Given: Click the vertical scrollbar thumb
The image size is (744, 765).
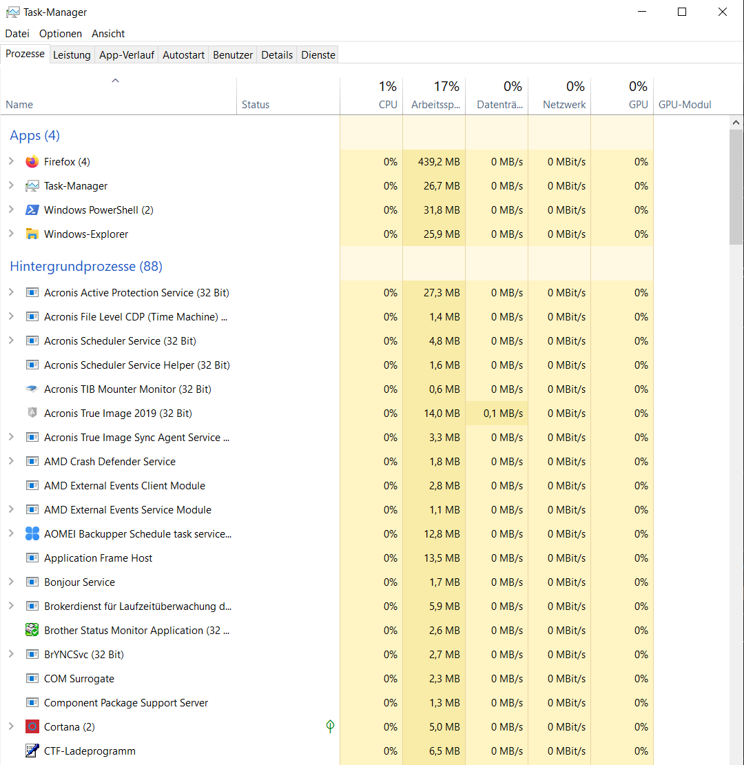Looking at the screenshot, I should 736,187.
